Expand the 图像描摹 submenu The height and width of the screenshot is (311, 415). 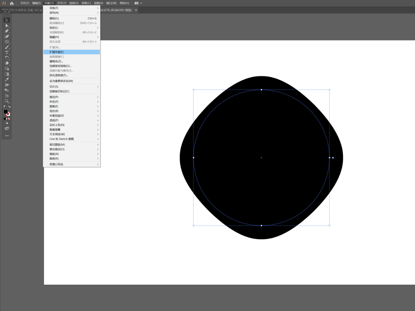[x=72, y=130]
